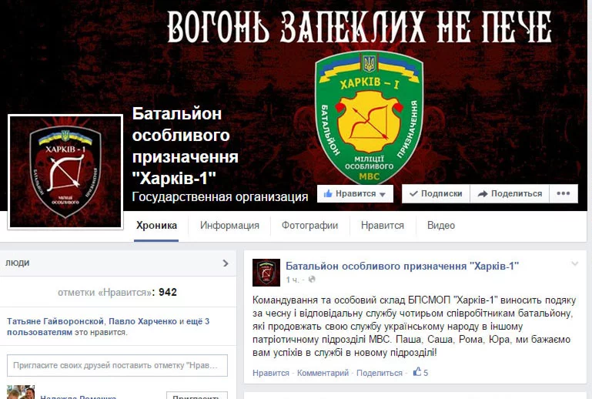Open the three-dots more options menu
592x399 pixels.
click(564, 194)
